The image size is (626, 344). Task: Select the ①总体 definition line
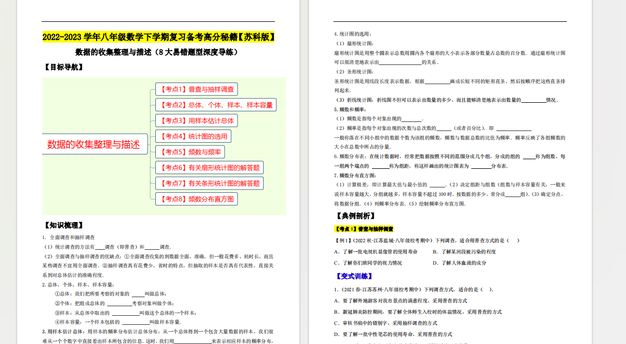tap(110, 294)
